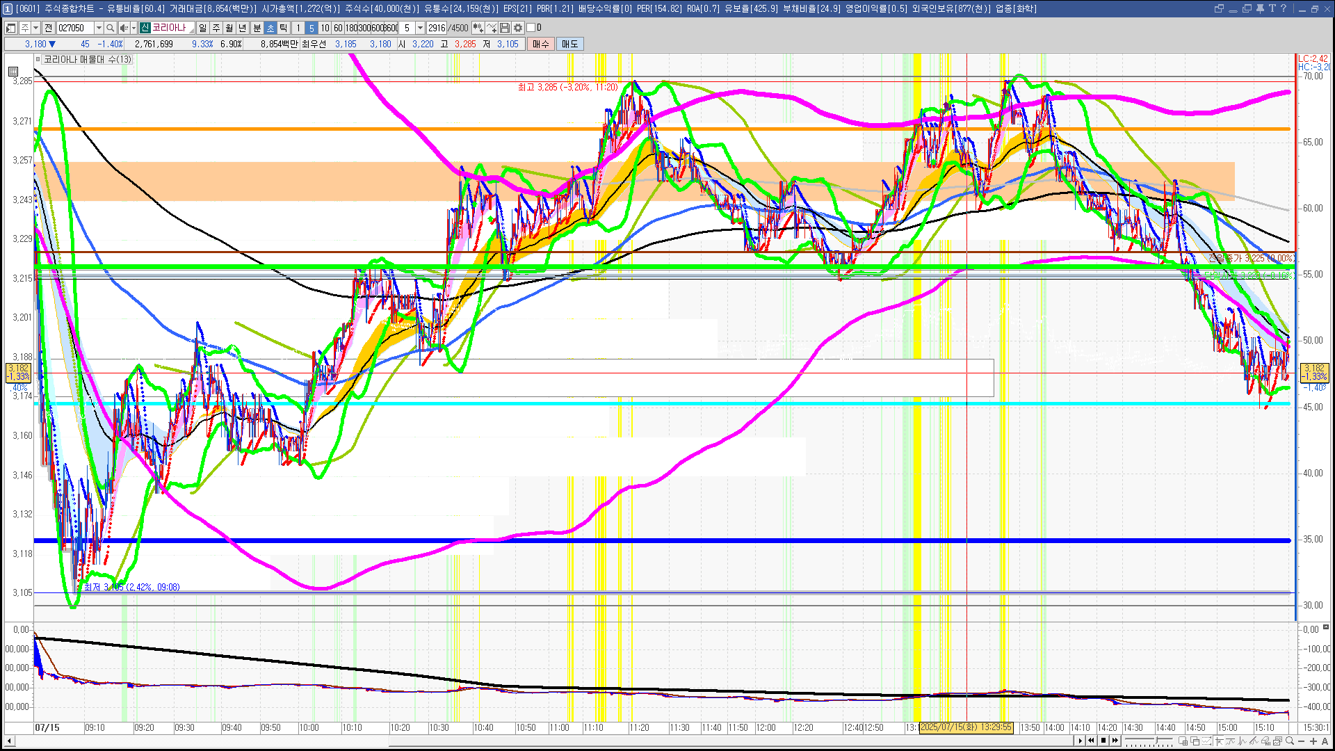Click the 매수 buy button
This screenshot has height=751, width=1335.
[541, 44]
